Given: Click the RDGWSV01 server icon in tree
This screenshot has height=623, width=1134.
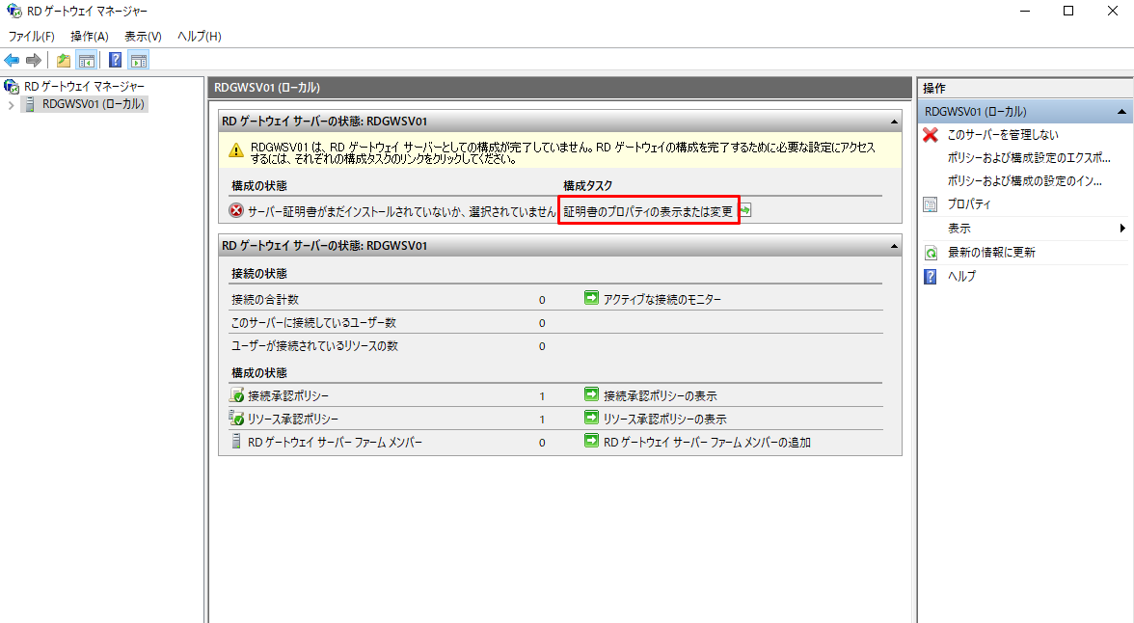Looking at the screenshot, I should [x=30, y=104].
